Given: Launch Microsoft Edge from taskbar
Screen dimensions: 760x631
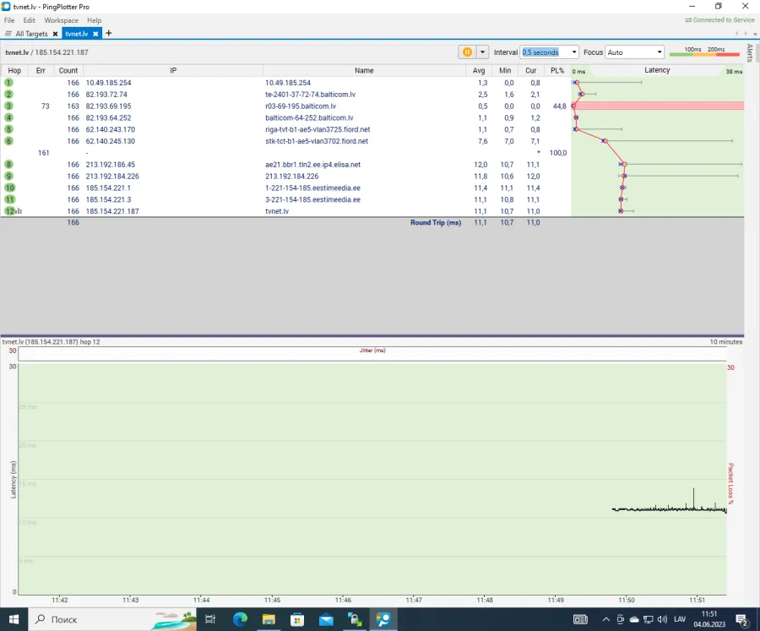Looking at the screenshot, I should (x=240, y=619).
